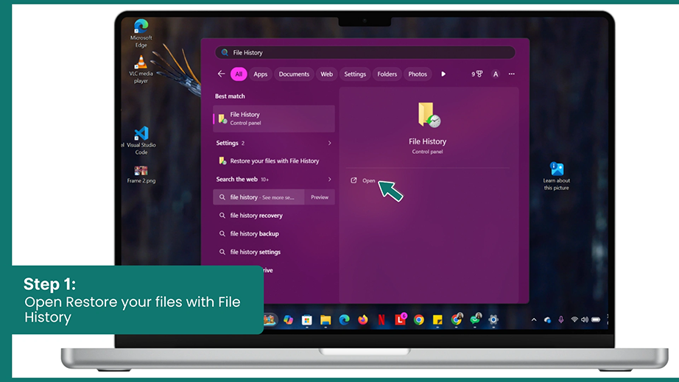Select Frame 2.png desktop file
Image resolution: width=679 pixels, height=382 pixels.
tap(141, 174)
